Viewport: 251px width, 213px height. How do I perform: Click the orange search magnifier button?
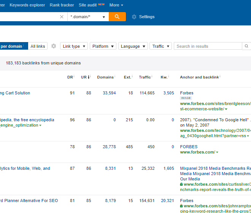pos(117,17)
